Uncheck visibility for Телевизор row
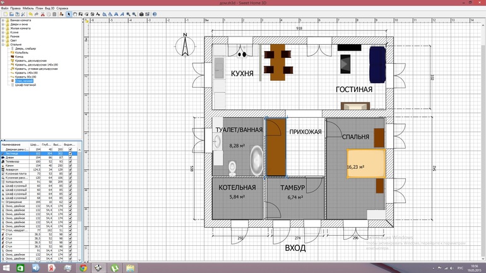486x273 pixels. (x=70, y=161)
